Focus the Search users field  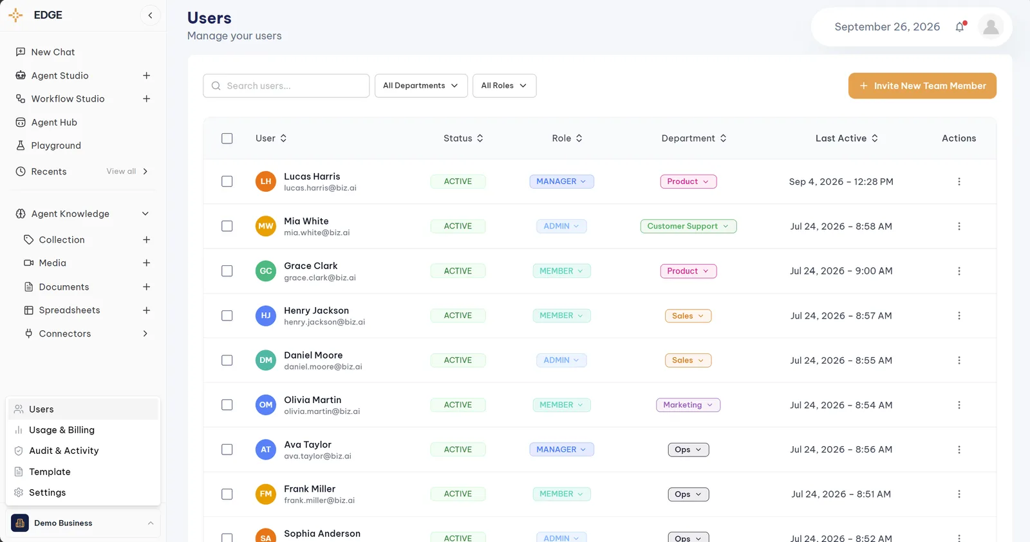(286, 86)
